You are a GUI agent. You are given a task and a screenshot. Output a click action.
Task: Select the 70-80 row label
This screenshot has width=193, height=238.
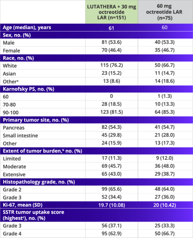coord(9,105)
